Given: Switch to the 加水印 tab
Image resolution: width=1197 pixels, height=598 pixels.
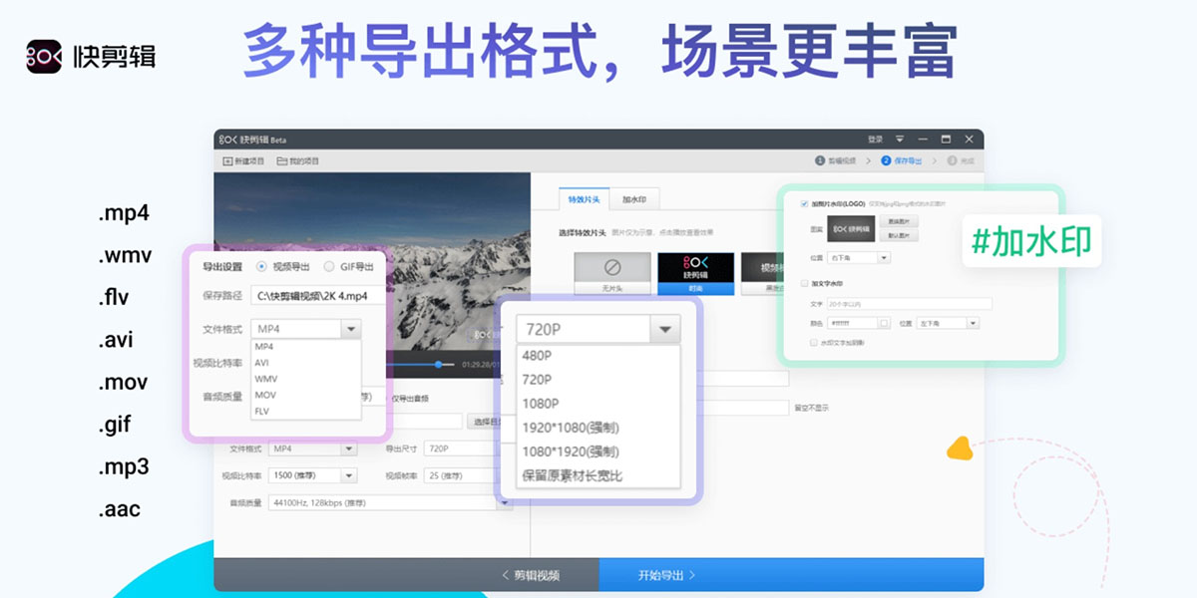Looking at the screenshot, I should [634, 199].
